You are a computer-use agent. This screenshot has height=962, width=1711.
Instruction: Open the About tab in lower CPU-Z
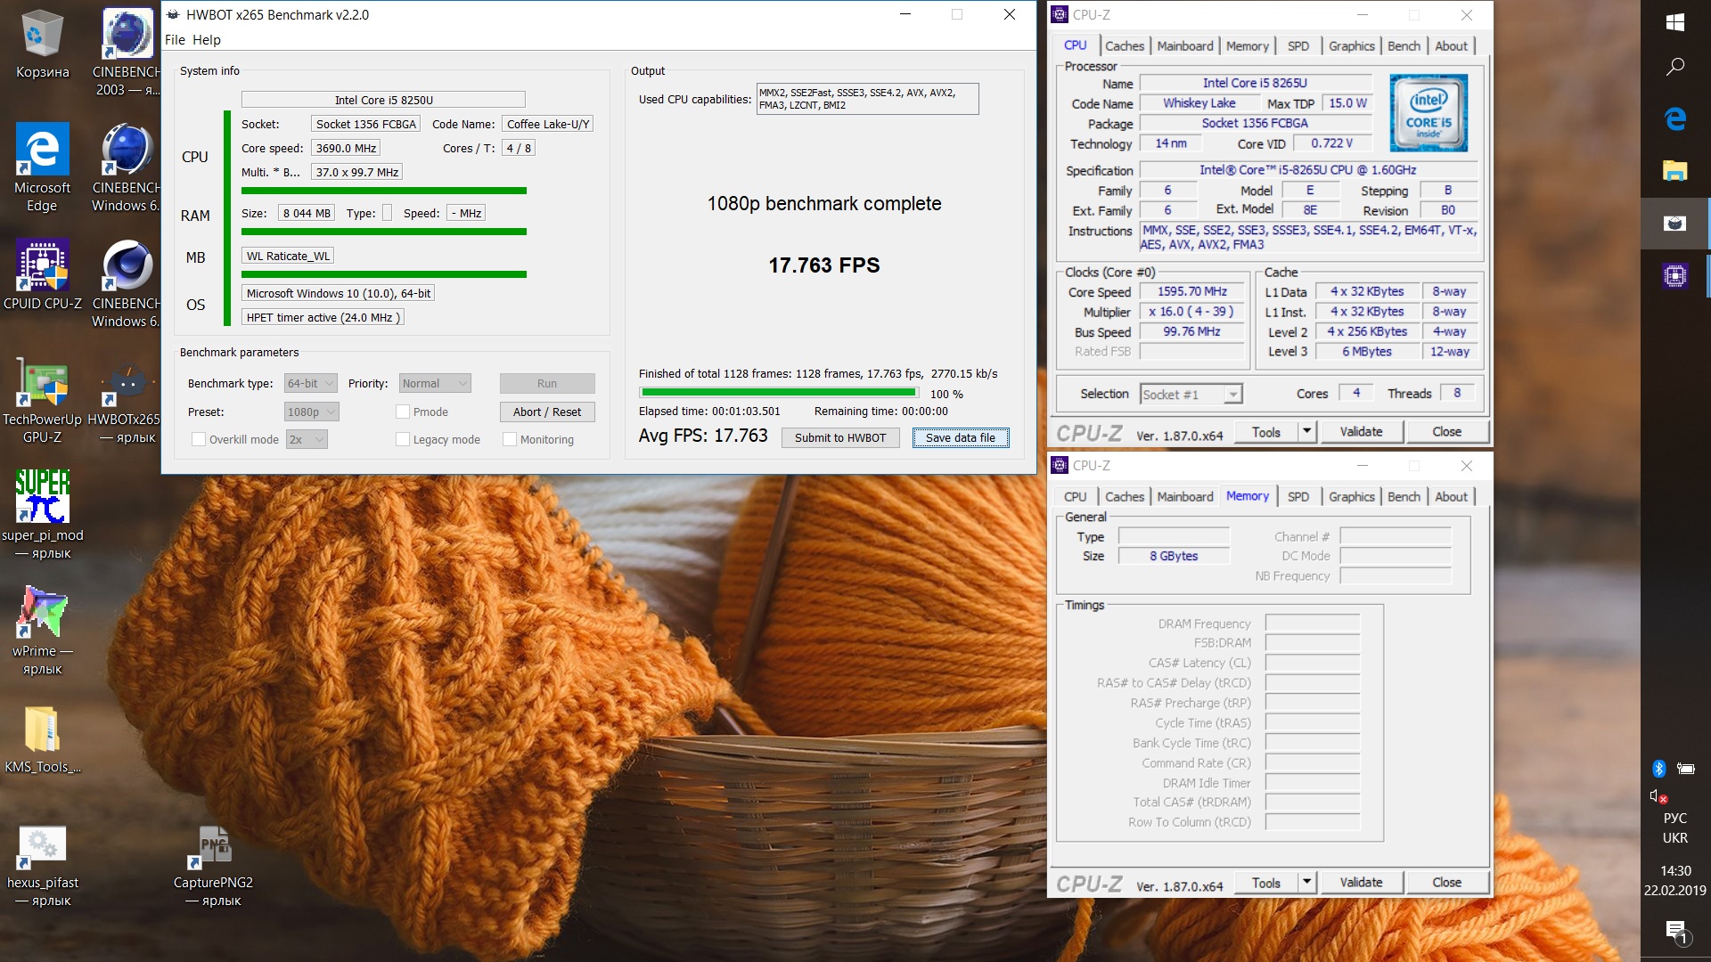click(x=1451, y=496)
